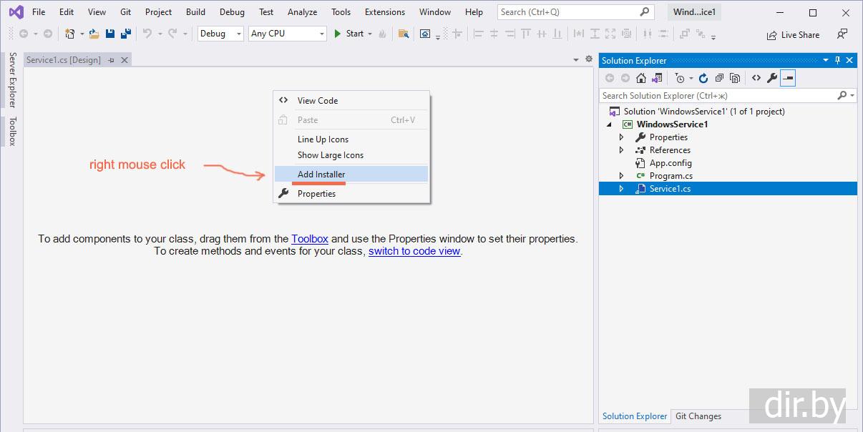Click Collapse All in Solution Explorer toolbar
Viewport: 863px width, 432px height.
click(719, 78)
